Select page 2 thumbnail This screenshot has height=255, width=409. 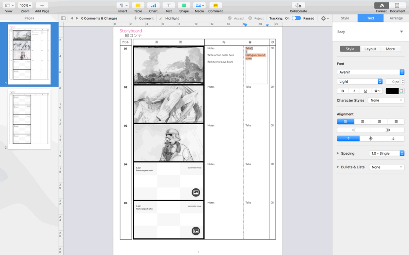(29, 119)
